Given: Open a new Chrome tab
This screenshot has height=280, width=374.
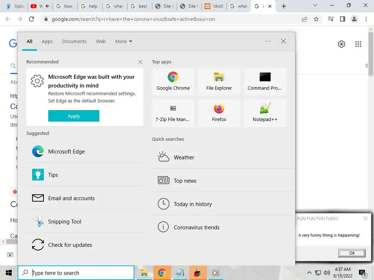Looking at the screenshot, I should [x=283, y=6].
